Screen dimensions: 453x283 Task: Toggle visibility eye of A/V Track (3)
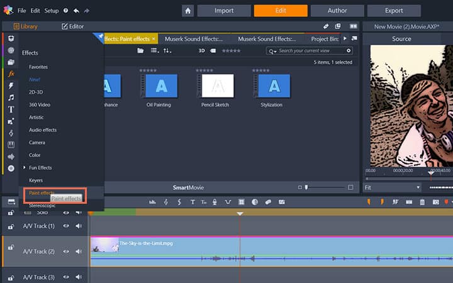coord(66,277)
